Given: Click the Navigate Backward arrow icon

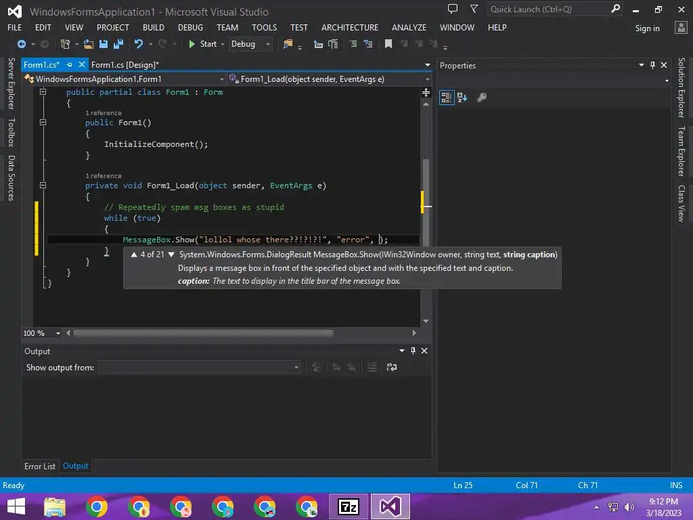Looking at the screenshot, I should coord(21,44).
